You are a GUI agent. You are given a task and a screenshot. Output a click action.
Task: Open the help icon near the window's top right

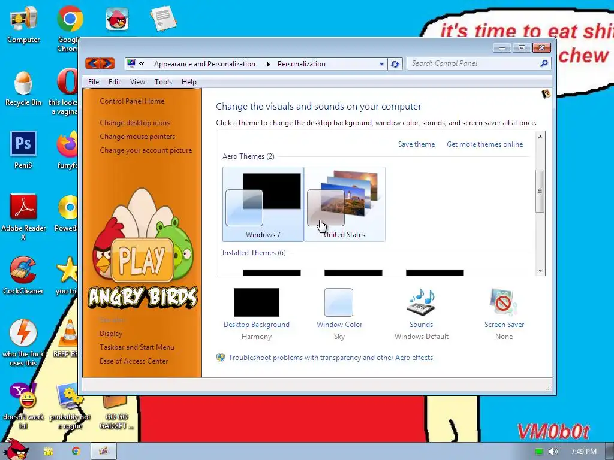[x=546, y=94]
